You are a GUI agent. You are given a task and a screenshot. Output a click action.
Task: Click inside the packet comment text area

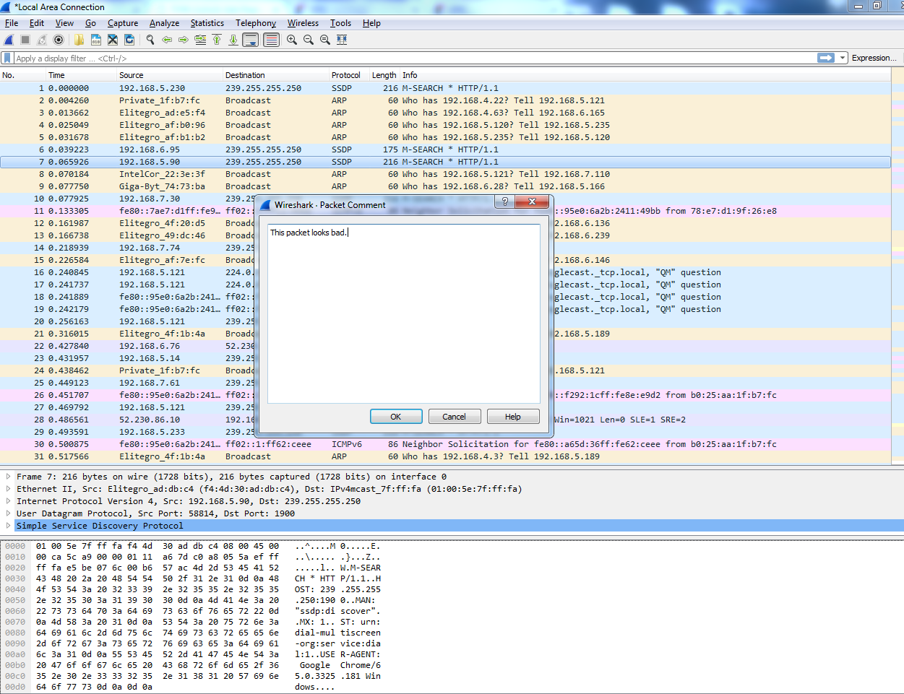(403, 318)
